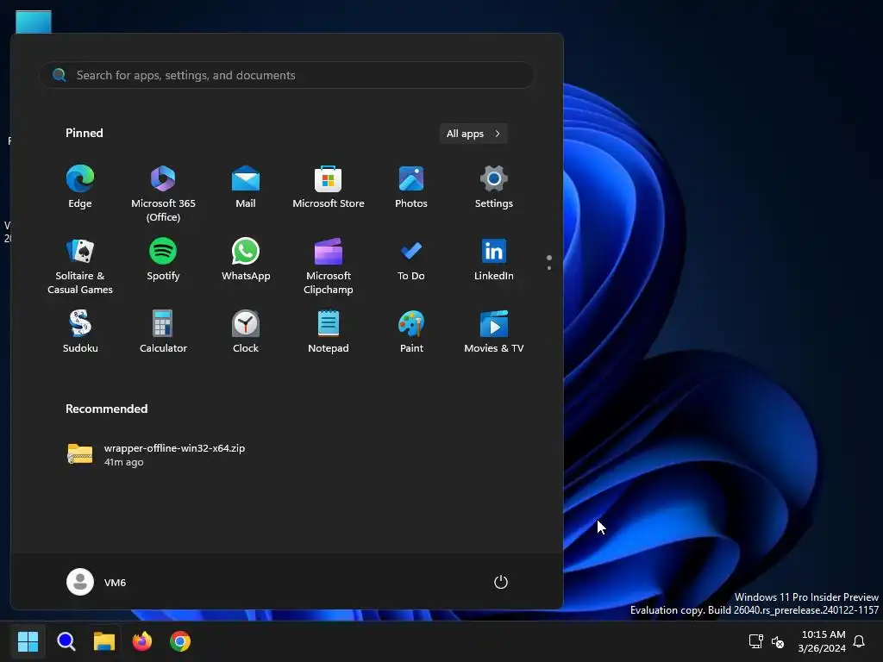Open the power options button
Viewport: 883px width, 662px height.
(501, 582)
